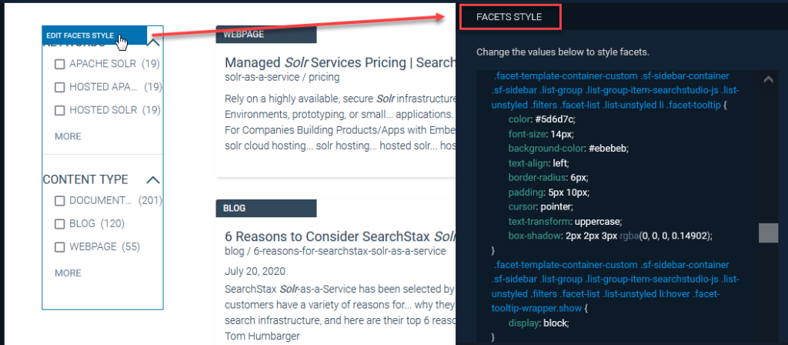Tick the HOSTED APA... checkbox
788x345 pixels.
point(60,87)
